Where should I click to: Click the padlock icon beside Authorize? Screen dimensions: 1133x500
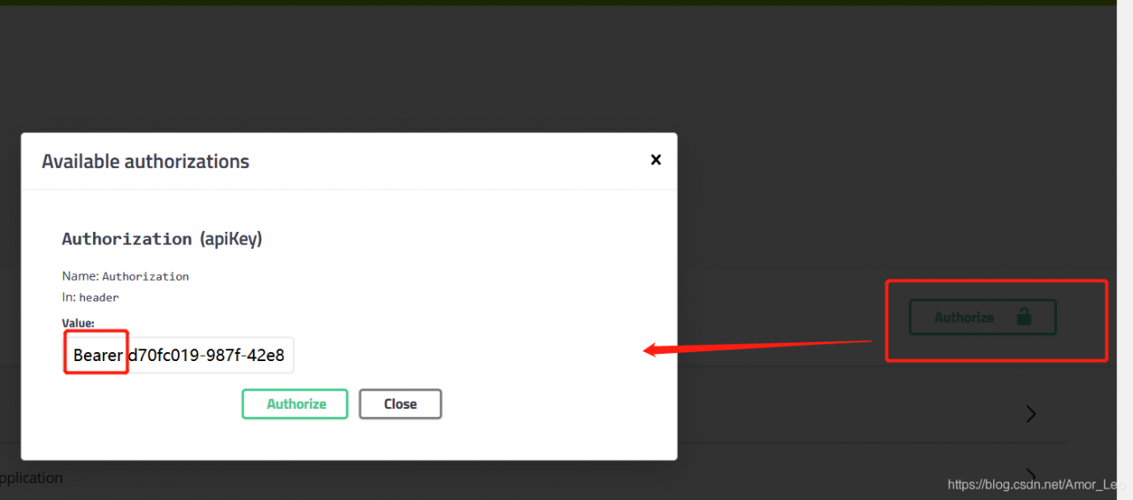[x=1024, y=317]
